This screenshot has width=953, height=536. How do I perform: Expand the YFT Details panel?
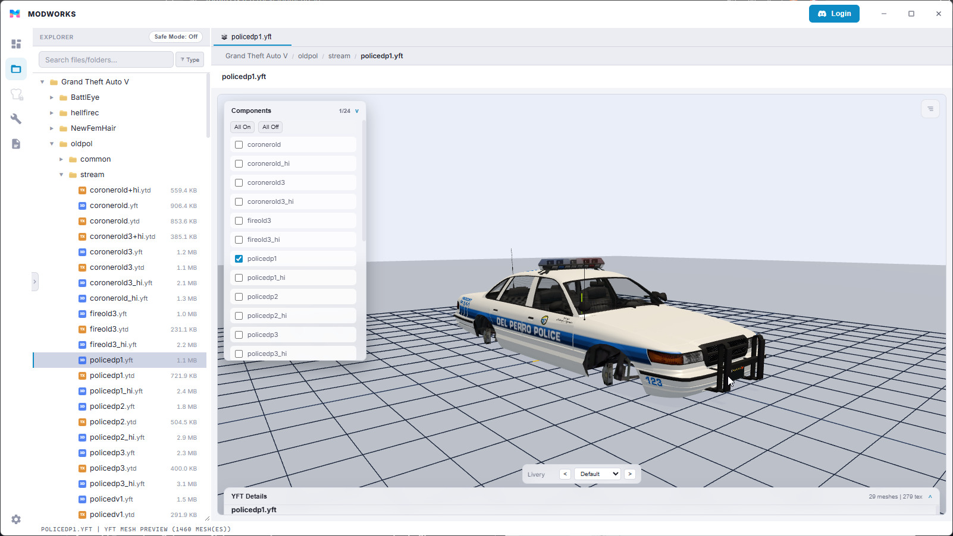[x=930, y=497]
